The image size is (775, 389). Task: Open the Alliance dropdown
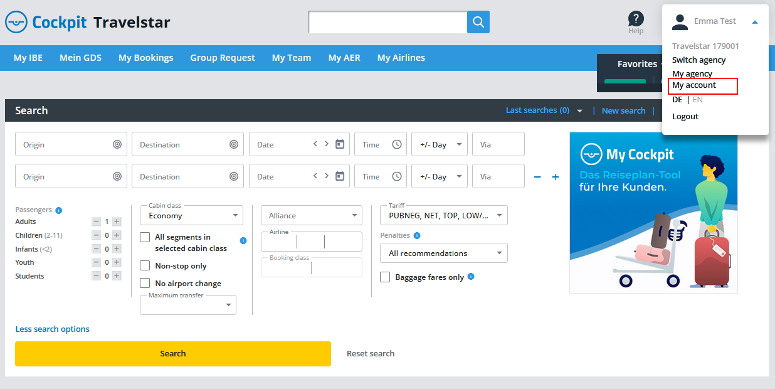point(312,215)
